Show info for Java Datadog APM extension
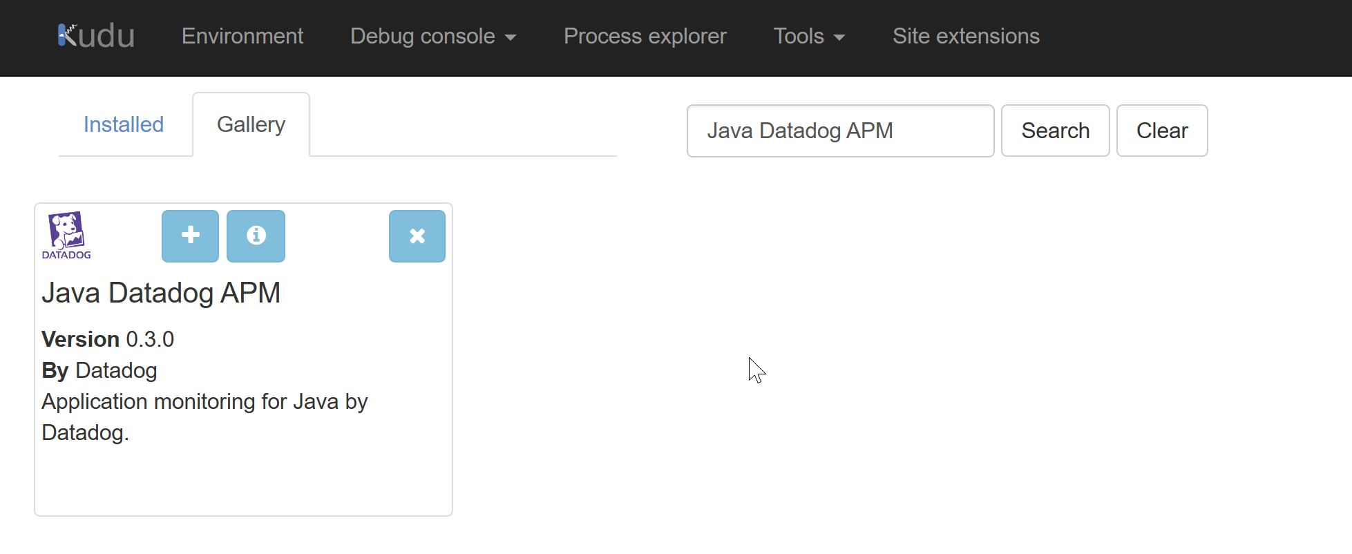The image size is (1352, 554). coord(256,236)
